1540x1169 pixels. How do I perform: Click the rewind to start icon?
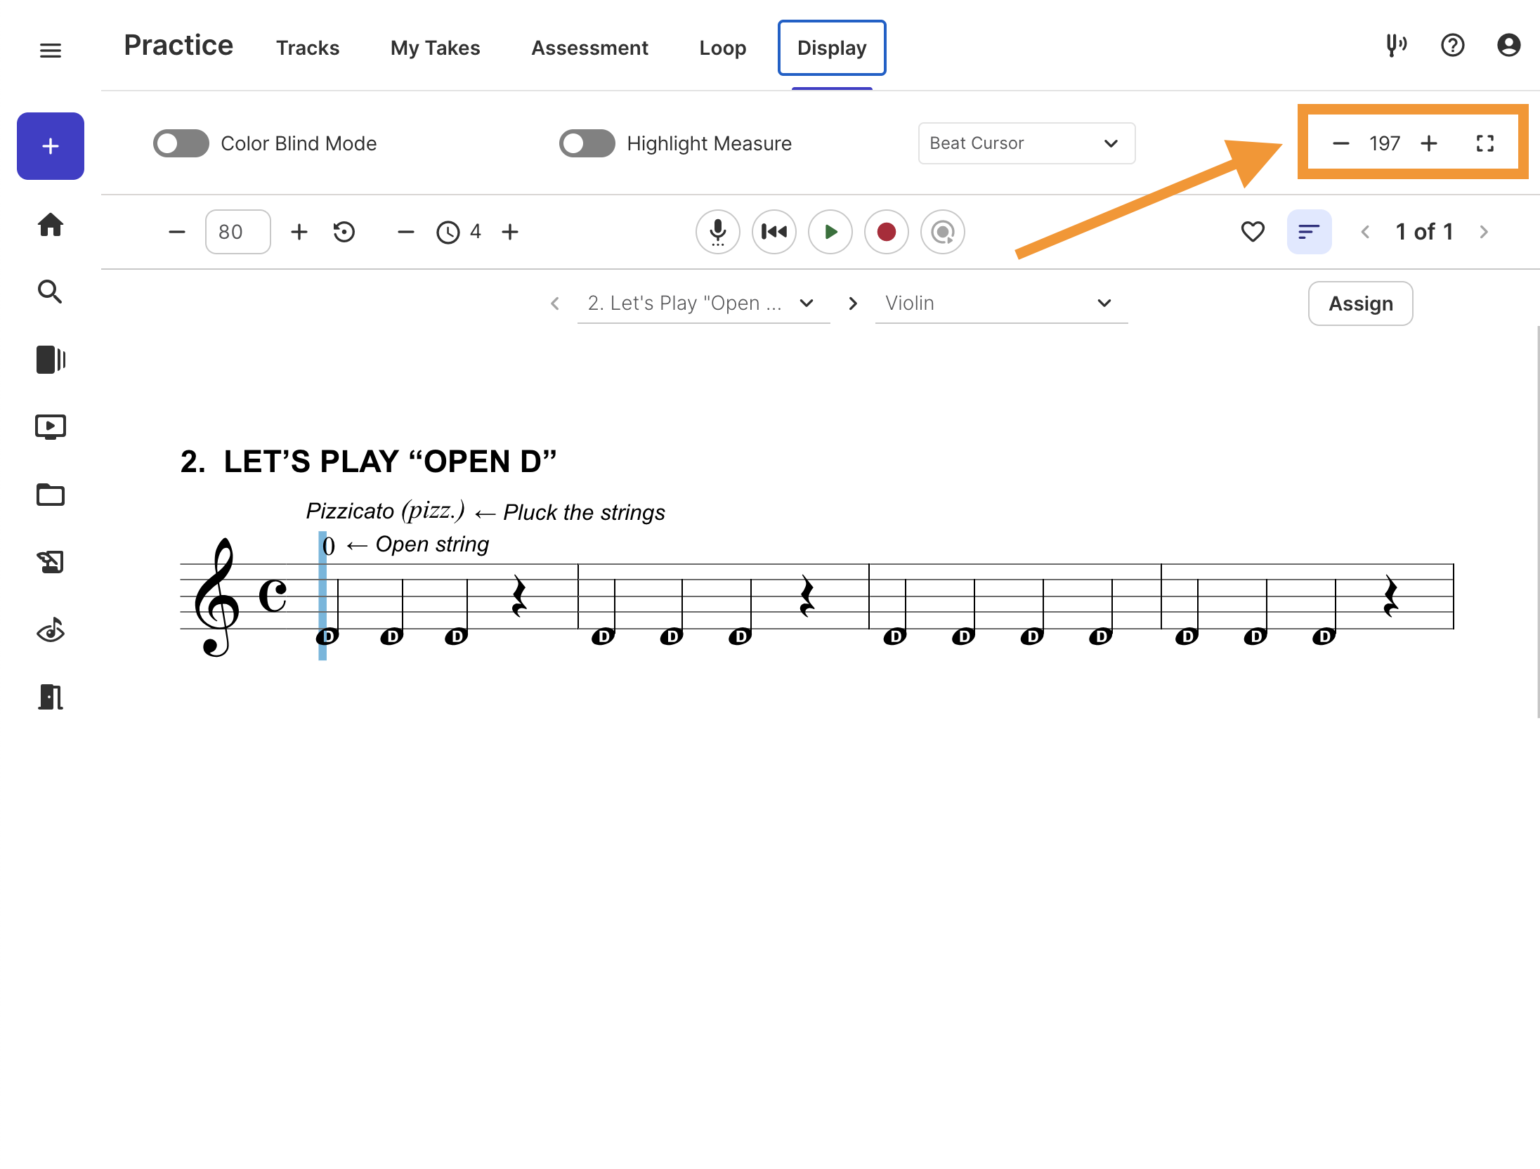coord(774,232)
